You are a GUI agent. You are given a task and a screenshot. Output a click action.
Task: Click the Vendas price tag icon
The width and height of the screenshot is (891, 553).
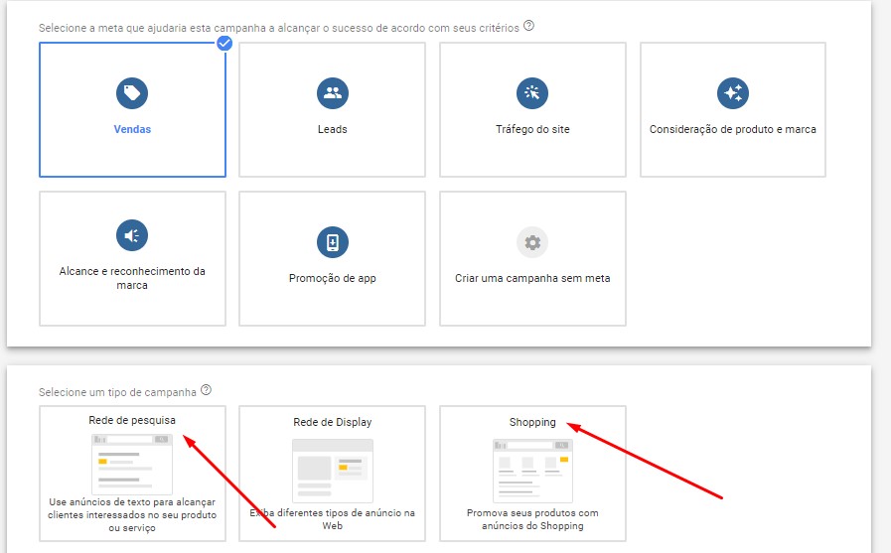pos(132,93)
